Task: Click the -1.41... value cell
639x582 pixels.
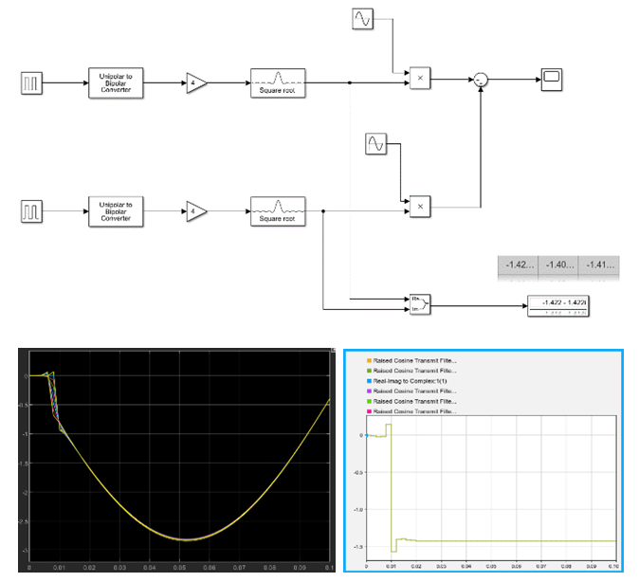Action: pos(599,266)
